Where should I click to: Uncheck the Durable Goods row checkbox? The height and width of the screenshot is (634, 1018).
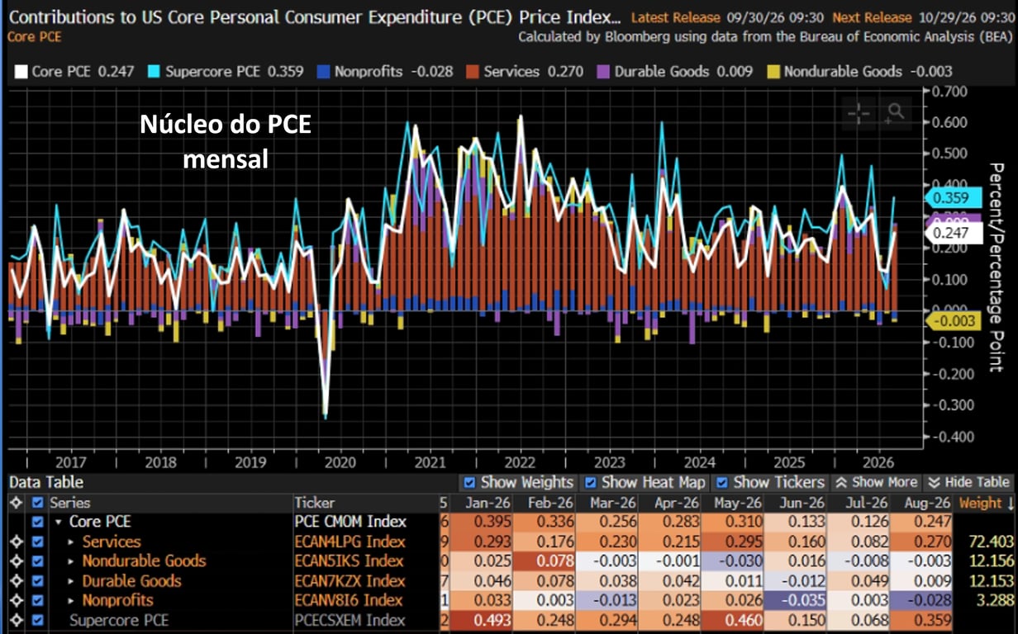click(x=37, y=581)
